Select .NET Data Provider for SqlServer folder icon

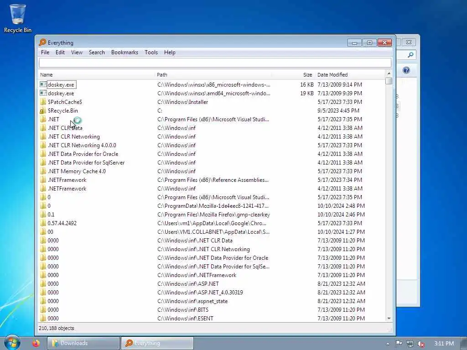(43, 163)
